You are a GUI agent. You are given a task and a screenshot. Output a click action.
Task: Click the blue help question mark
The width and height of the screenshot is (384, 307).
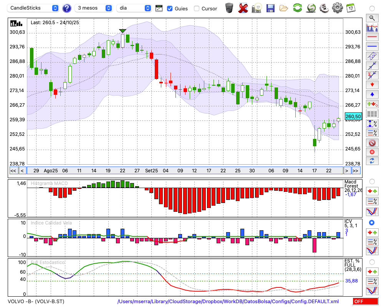tap(67, 8)
